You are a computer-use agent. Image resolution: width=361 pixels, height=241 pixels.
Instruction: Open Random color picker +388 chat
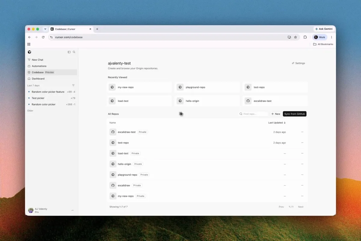[x=51, y=104]
